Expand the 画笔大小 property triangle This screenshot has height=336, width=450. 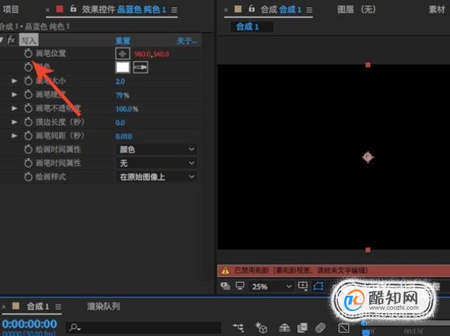point(15,81)
